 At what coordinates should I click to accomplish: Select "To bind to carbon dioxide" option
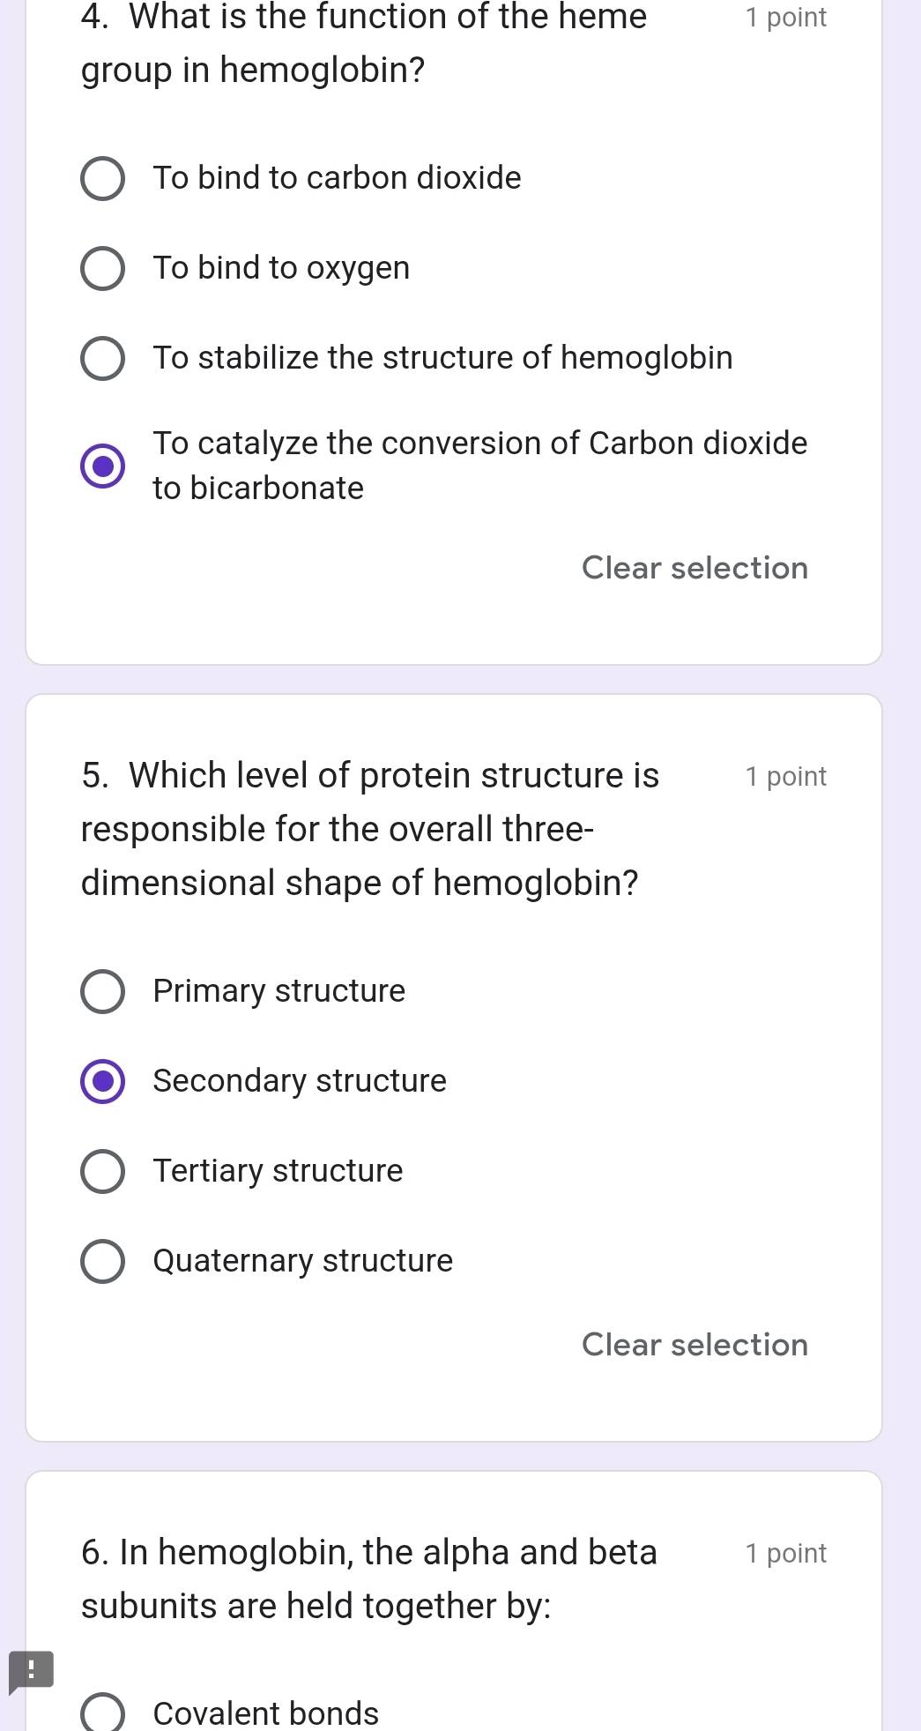tap(102, 179)
